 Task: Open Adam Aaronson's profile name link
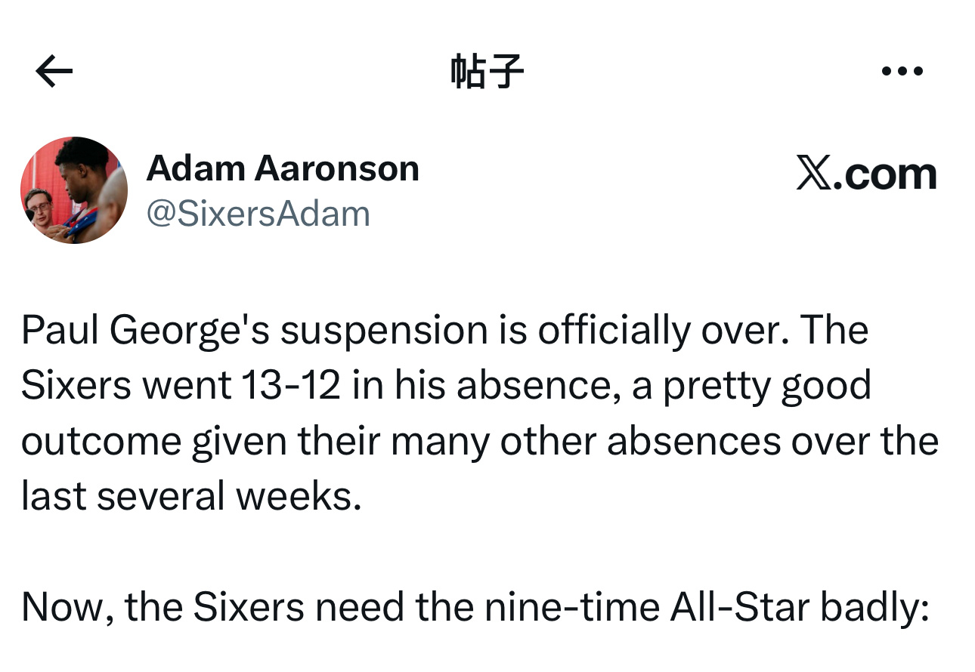(x=283, y=168)
